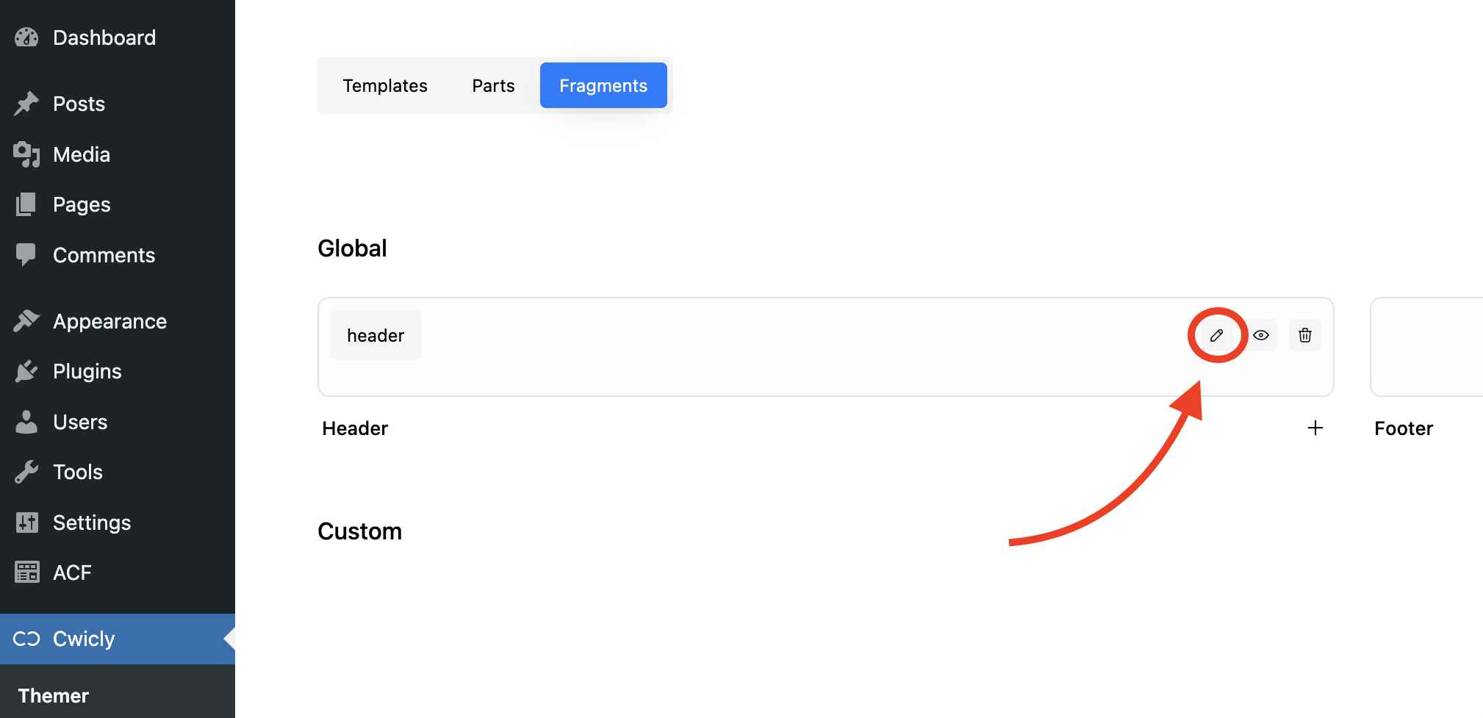Click the Pages icon in sidebar

pos(26,204)
